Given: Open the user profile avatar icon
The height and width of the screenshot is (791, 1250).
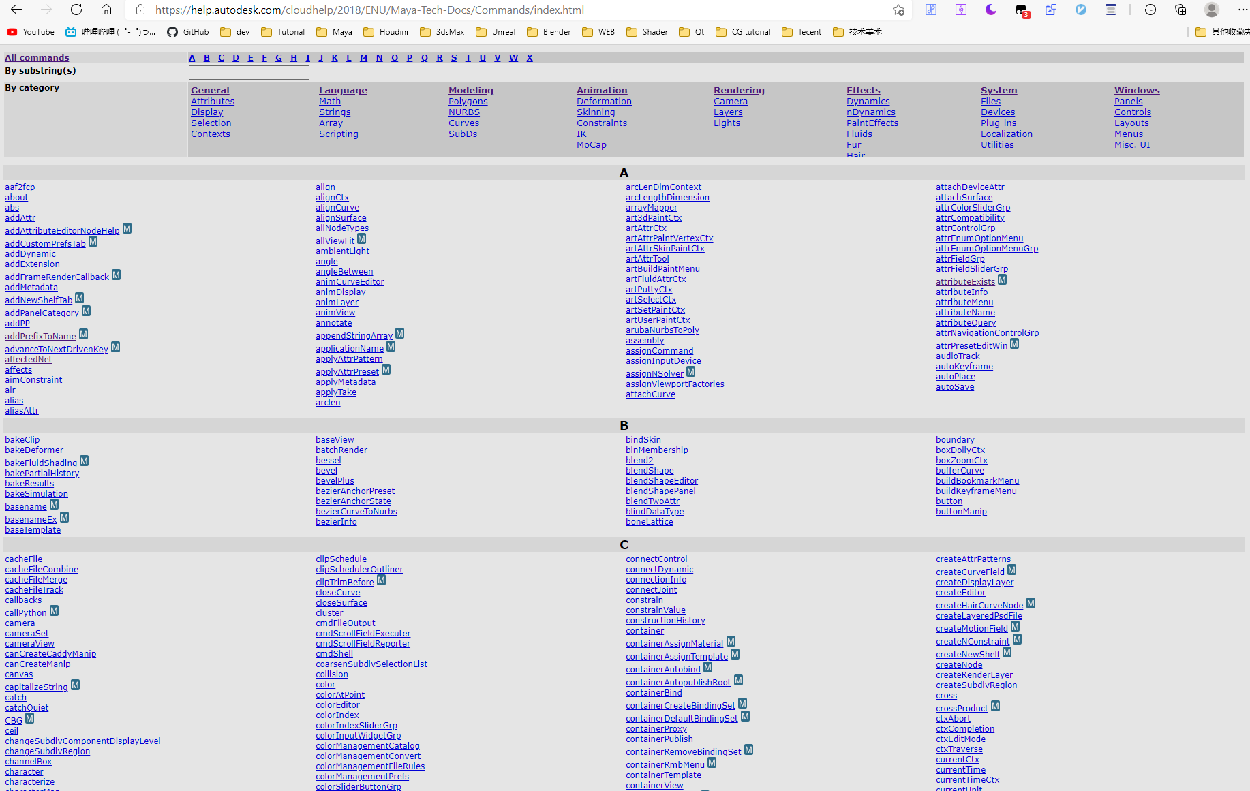Looking at the screenshot, I should click(x=1211, y=10).
